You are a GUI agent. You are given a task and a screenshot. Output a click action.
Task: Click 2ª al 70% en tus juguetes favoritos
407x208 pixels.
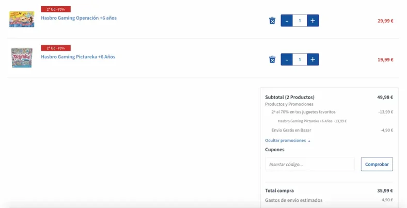pyautogui.click(x=303, y=112)
